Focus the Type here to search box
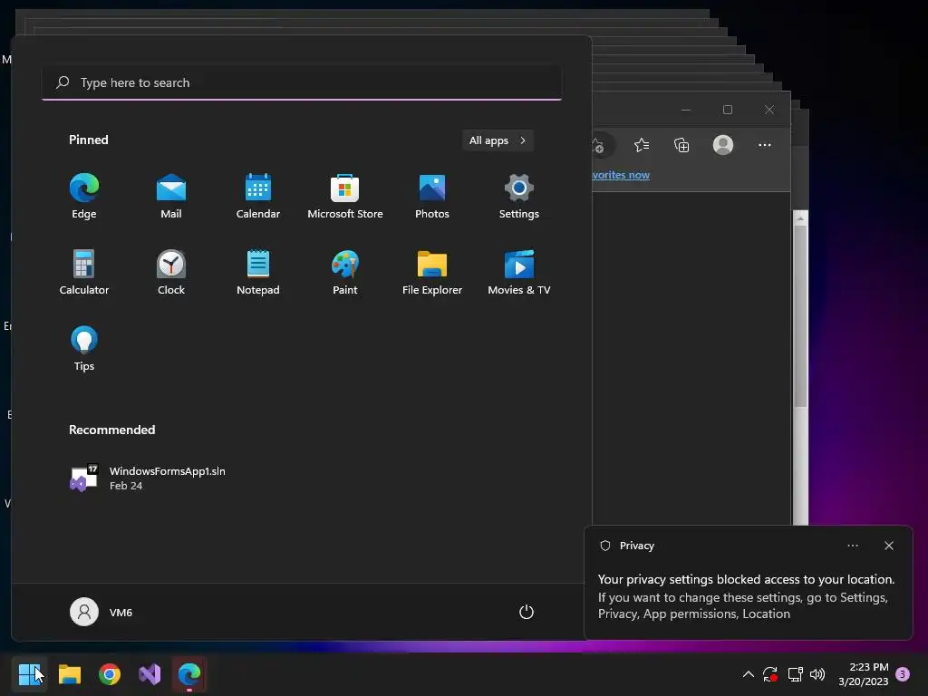The image size is (928, 696). tap(302, 82)
